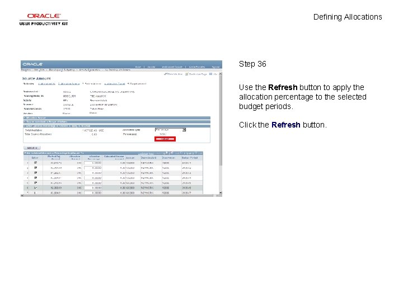Viewport: 403px width, 302px height.
Task: Click vertical scrollbar up arrow
Action: tap(221, 74)
